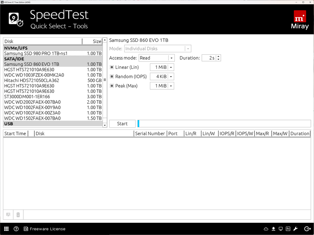314x235 pixels.
Task: Open the Access mode Read dropdown
Action: (x=157, y=58)
